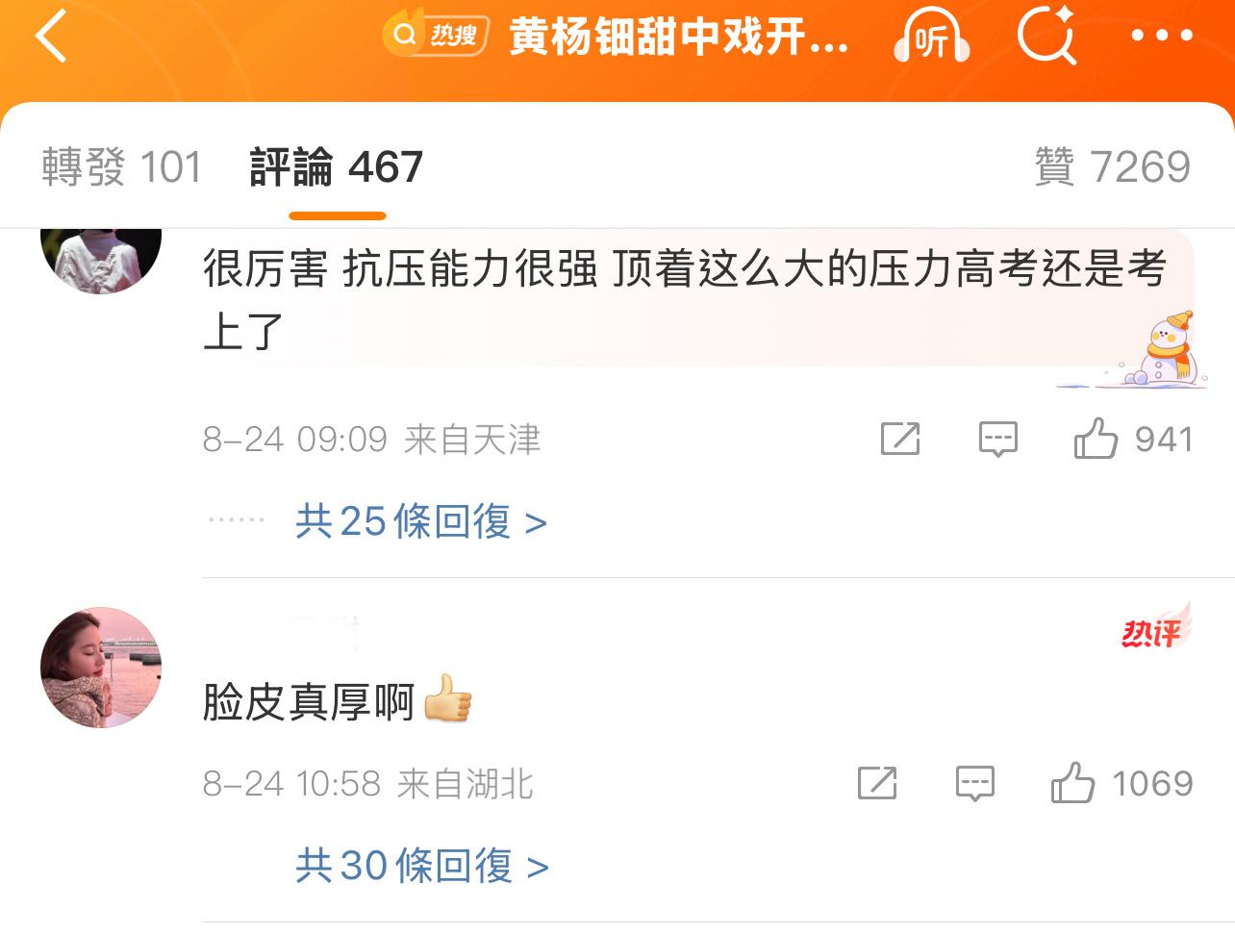Open avatar of the Hubei commenter
The width and height of the screenshot is (1235, 935).
point(101,668)
